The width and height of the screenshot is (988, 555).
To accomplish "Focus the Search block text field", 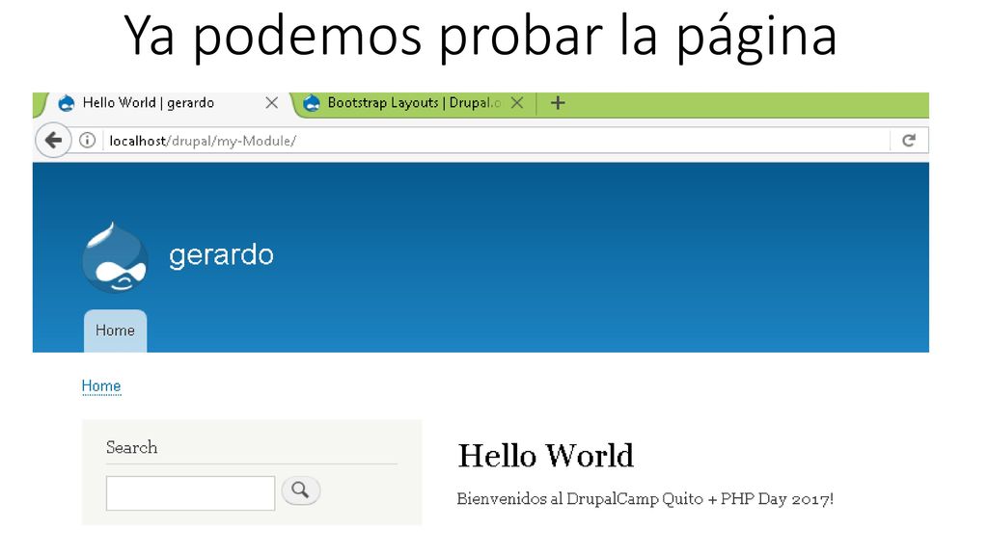I will [x=190, y=492].
